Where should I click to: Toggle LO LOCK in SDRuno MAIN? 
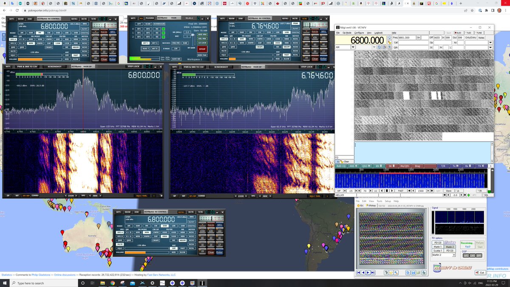click(202, 43)
